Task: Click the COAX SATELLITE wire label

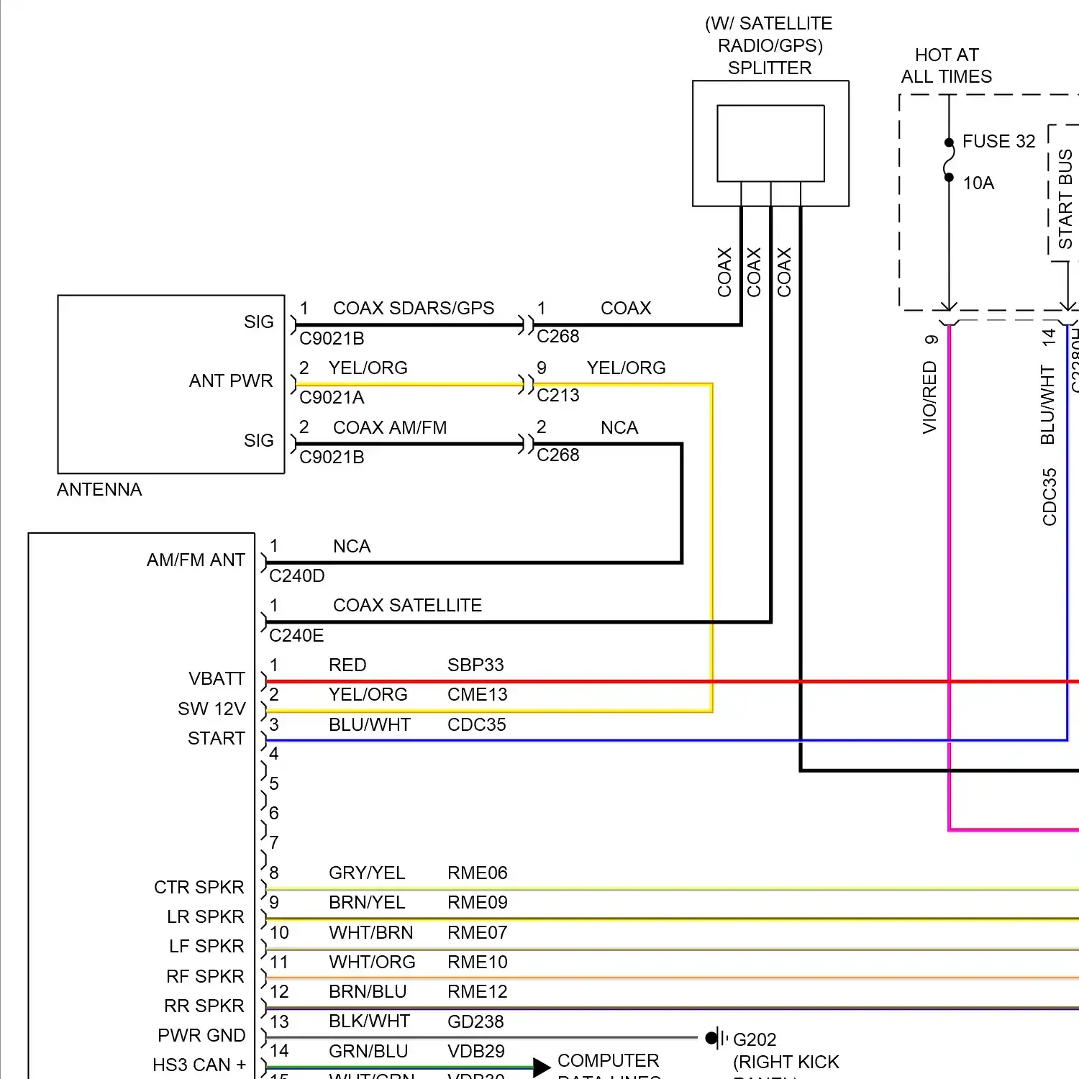Action: pyautogui.click(x=407, y=605)
